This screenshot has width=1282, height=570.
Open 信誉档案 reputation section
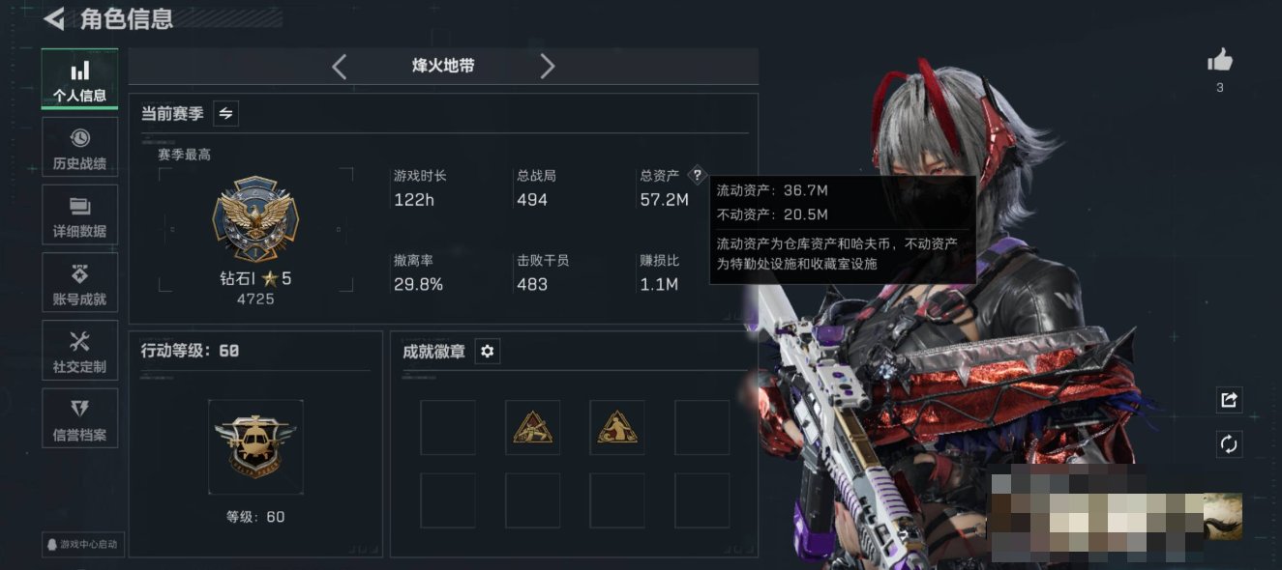click(79, 419)
